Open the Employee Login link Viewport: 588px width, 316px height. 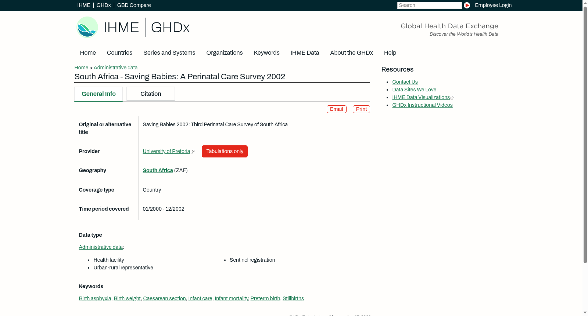(x=493, y=5)
